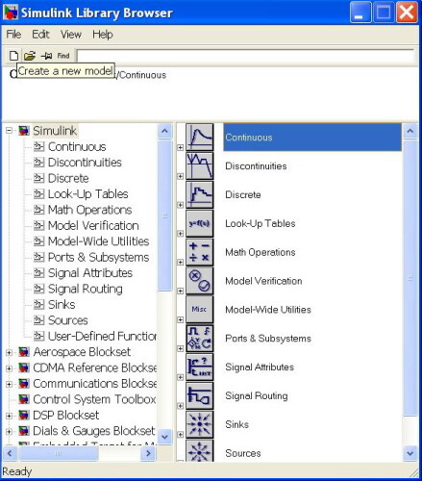Select the Sinks library icon
Image resolution: width=422 pixels, height=481 pixels.
(x=199, y=424)
